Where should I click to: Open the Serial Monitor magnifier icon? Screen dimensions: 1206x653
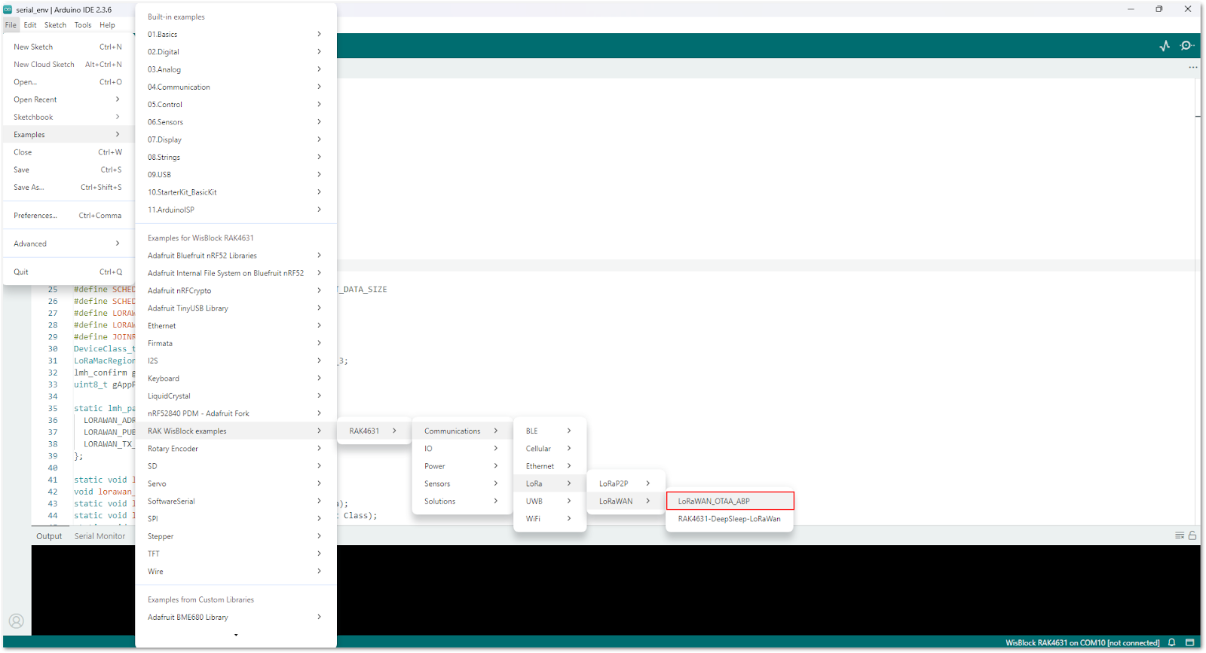(x=1187, y=46)
